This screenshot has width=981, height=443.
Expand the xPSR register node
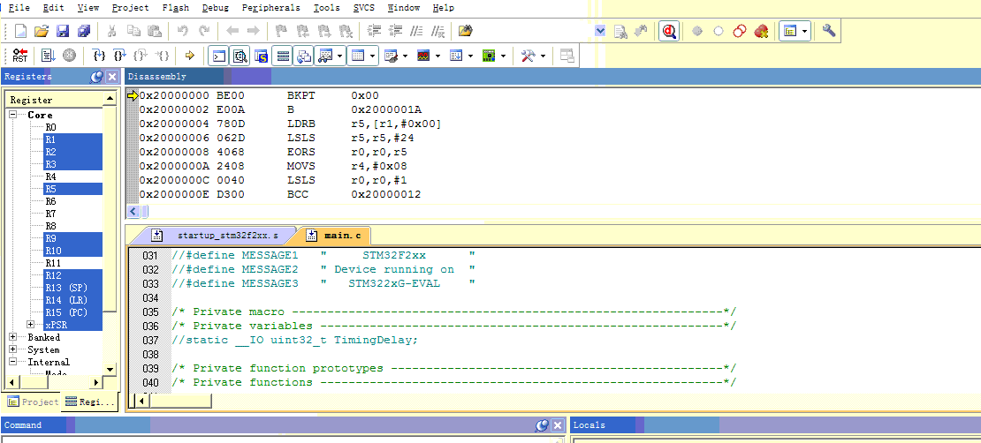coord(31,325)
